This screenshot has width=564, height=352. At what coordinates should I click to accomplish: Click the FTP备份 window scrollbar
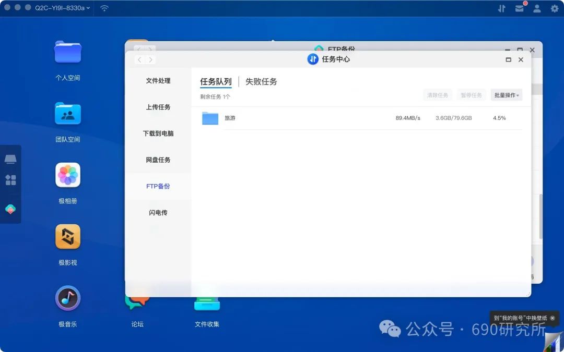(x=540, y=216)
